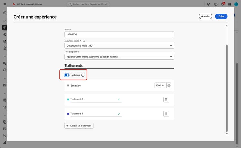
Task: Disable the Exclusion toggle switch
Action: [x=67, y=75]
